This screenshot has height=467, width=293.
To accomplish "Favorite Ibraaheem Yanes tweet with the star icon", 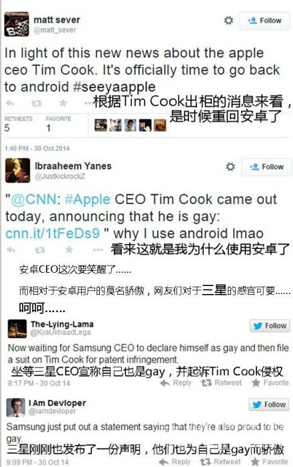I will 69,249.
